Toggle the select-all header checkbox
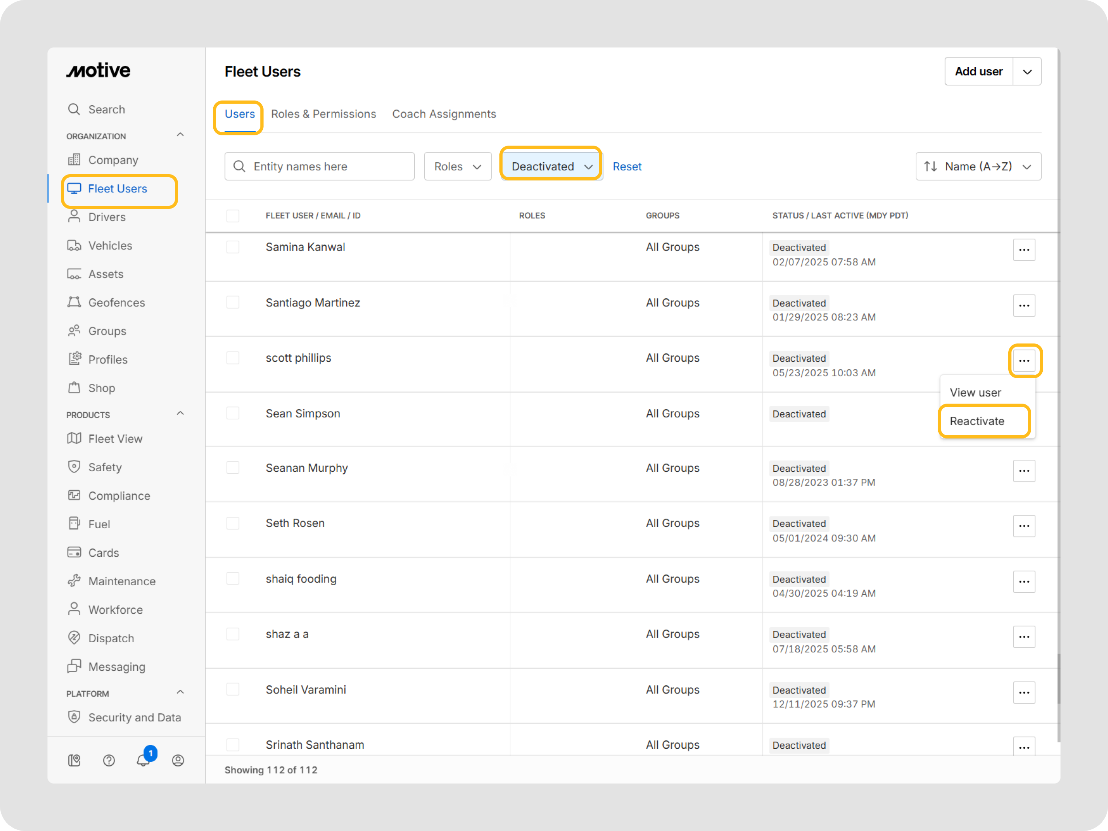1108x831 pixels. [232, 215]
